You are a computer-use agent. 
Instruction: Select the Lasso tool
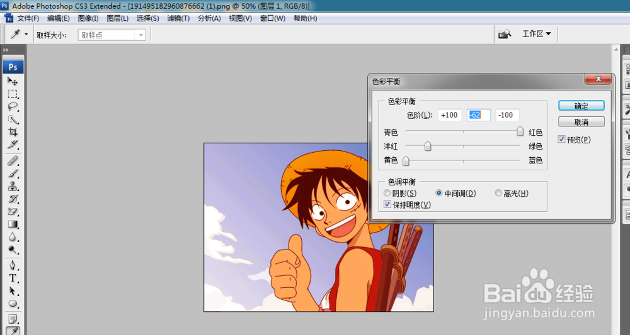tap(13, 107)
